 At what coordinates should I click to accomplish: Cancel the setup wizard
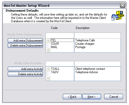point(113,97)
